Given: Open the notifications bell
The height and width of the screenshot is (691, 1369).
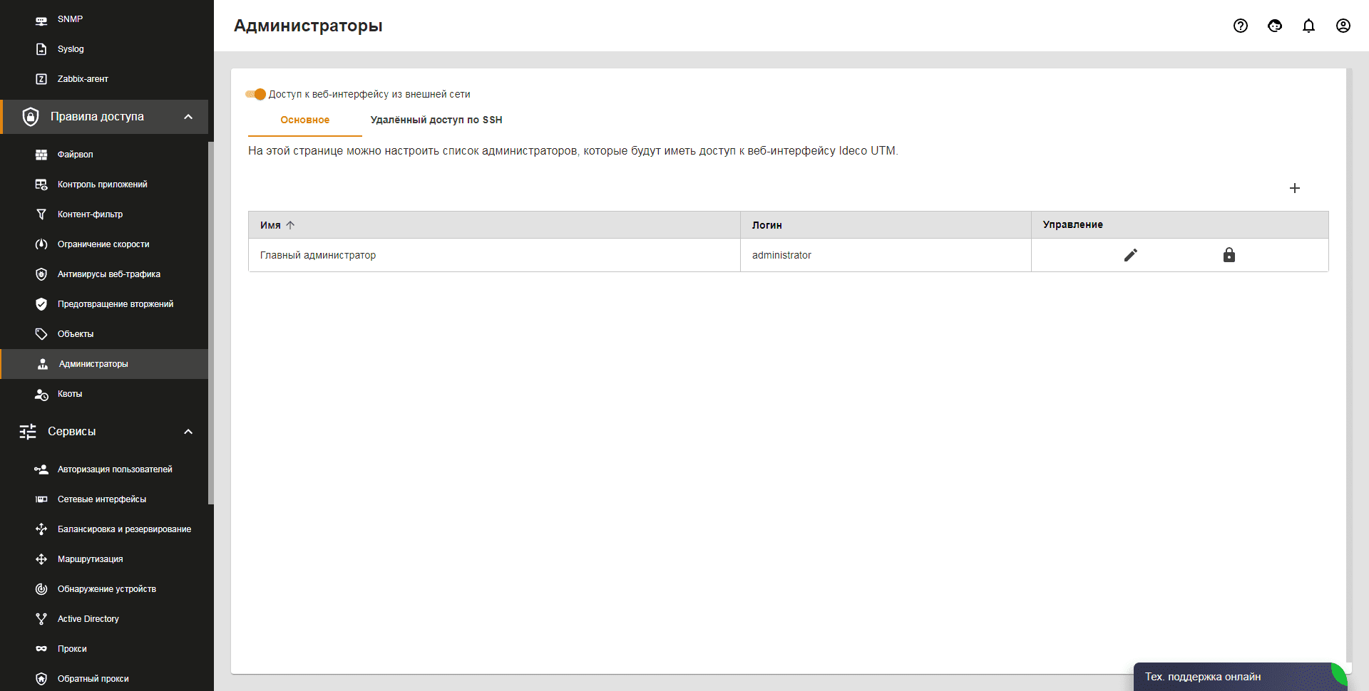Looking at the screenshot, I should [1309, 26].
